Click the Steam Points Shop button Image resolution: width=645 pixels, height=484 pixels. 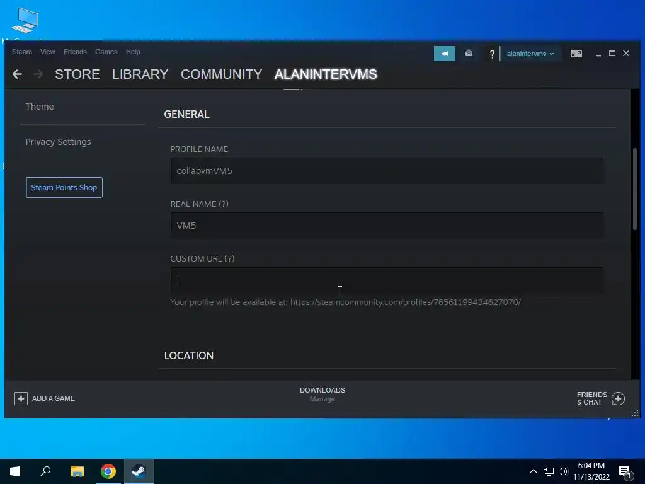coord(64,188)
